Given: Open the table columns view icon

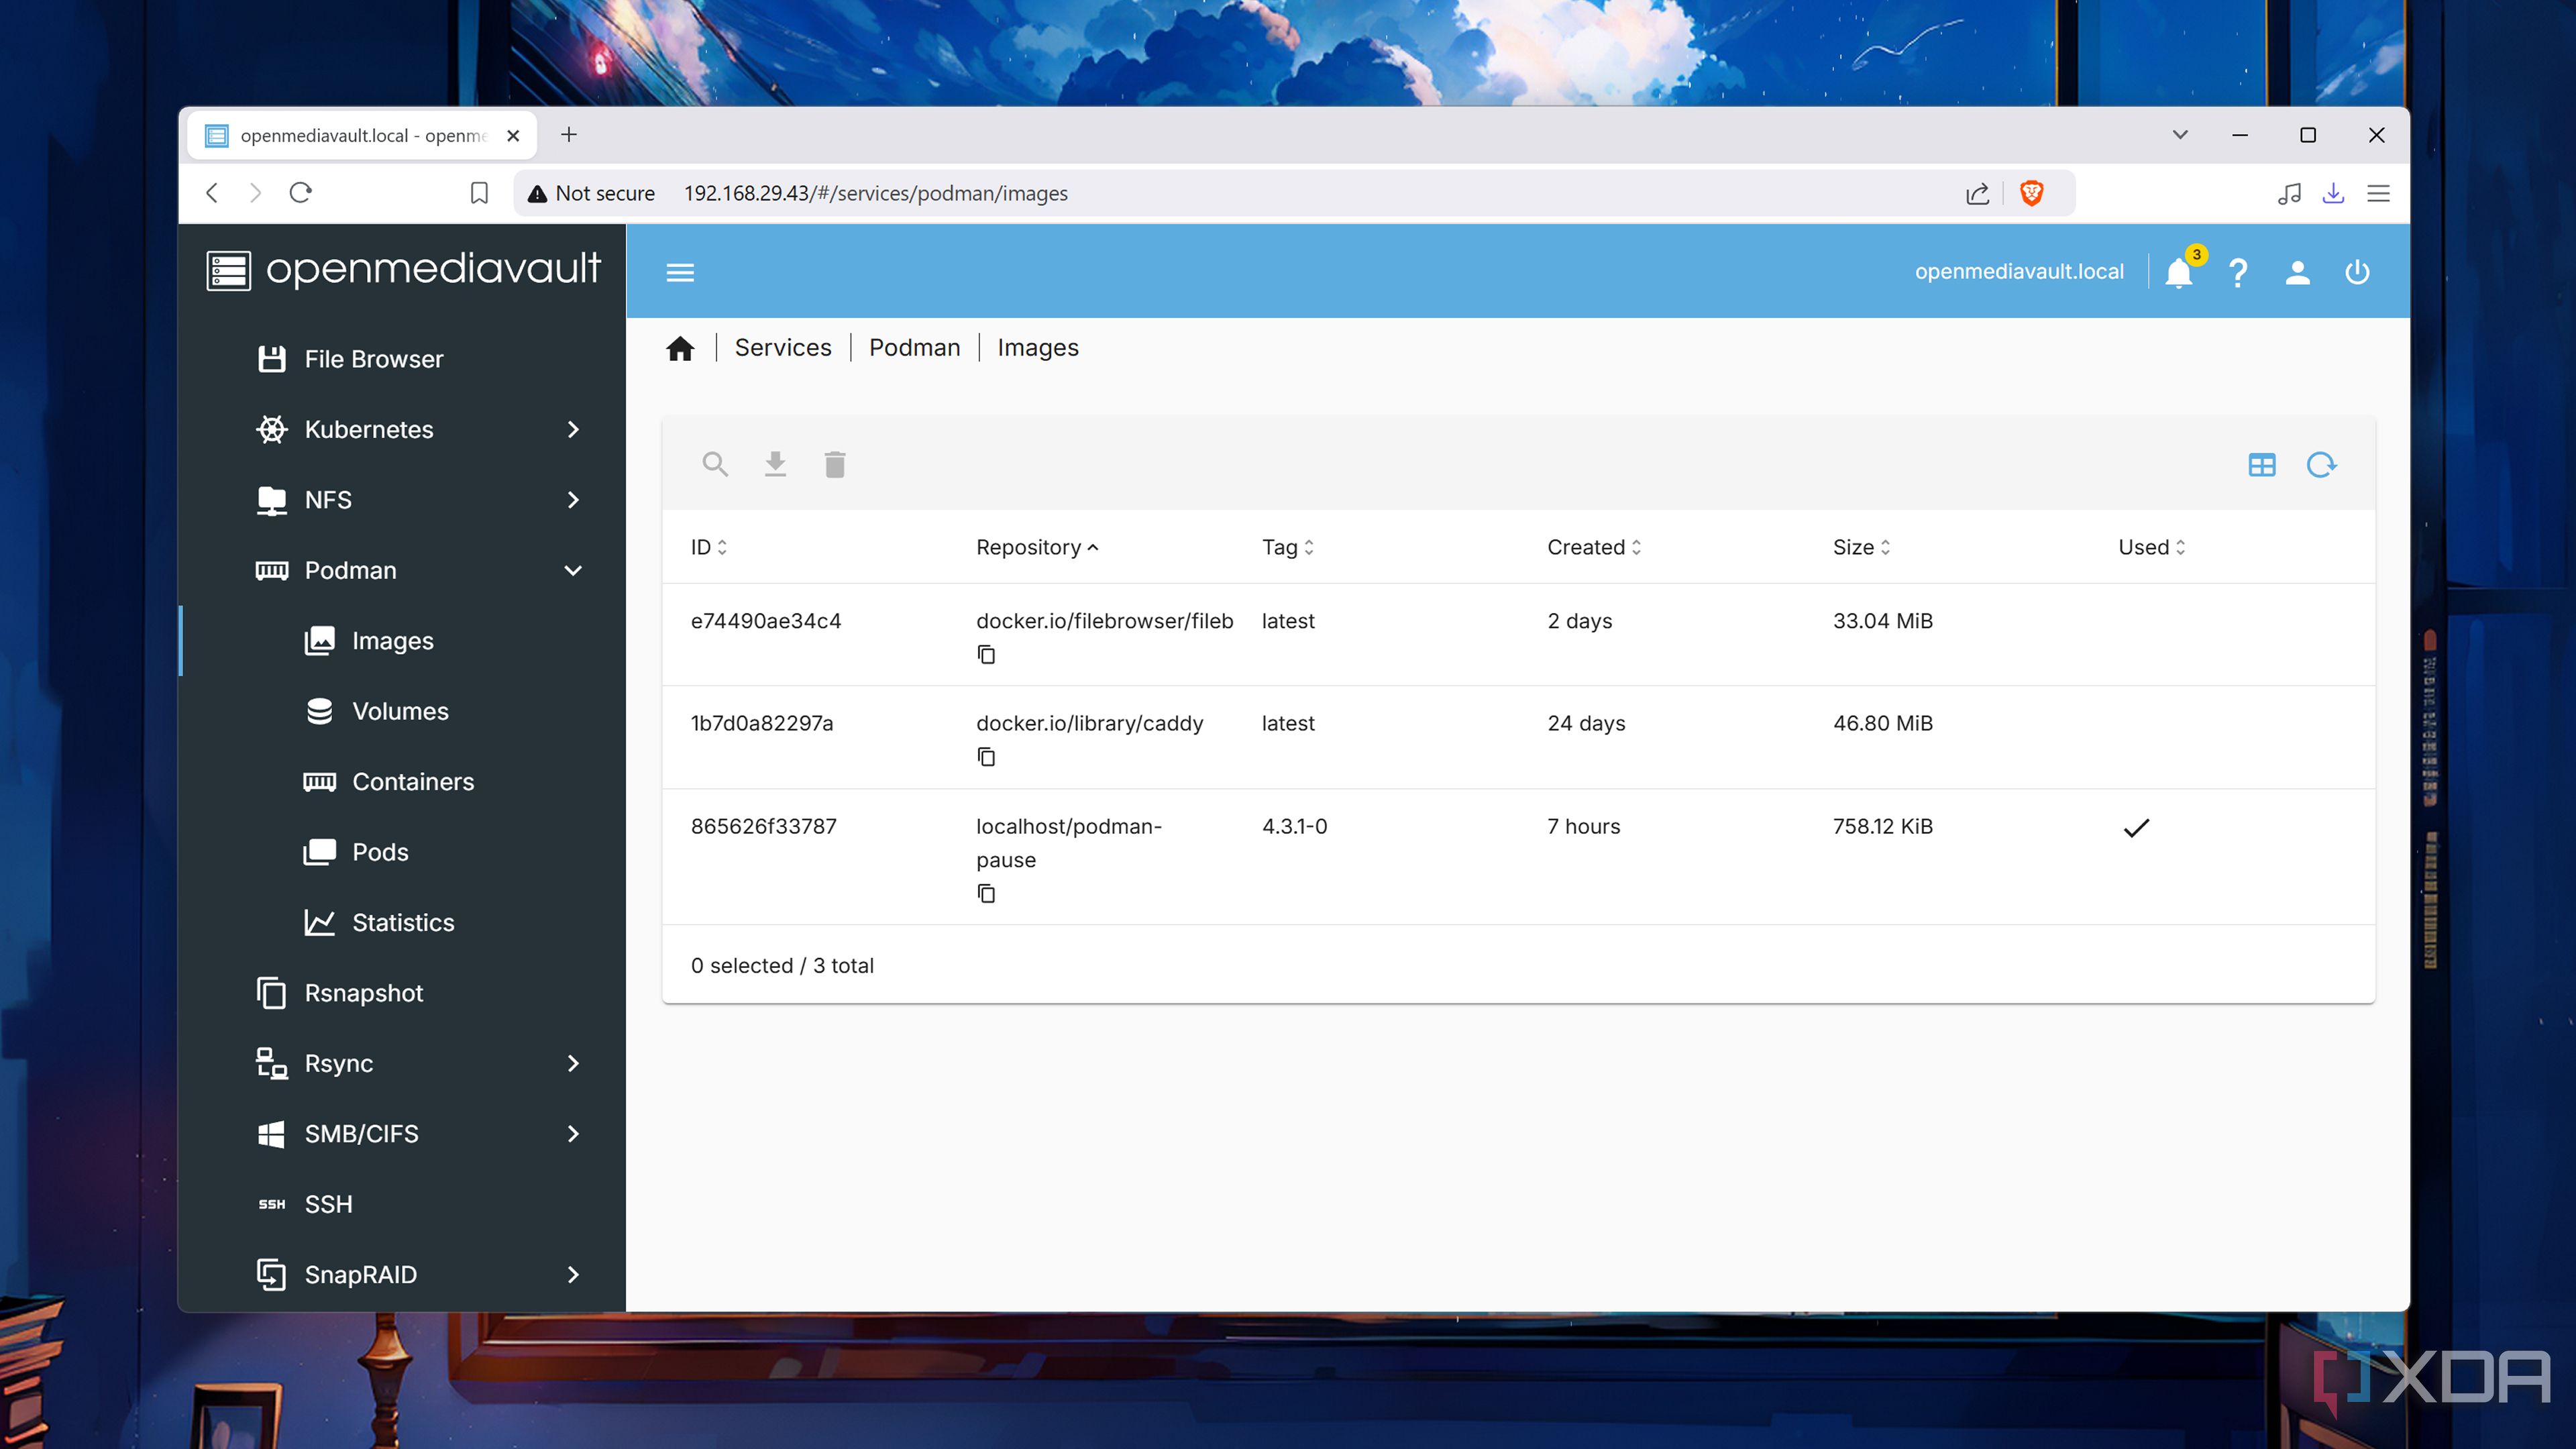Looking at the screenshot, I should click(x=2261, y=465).
